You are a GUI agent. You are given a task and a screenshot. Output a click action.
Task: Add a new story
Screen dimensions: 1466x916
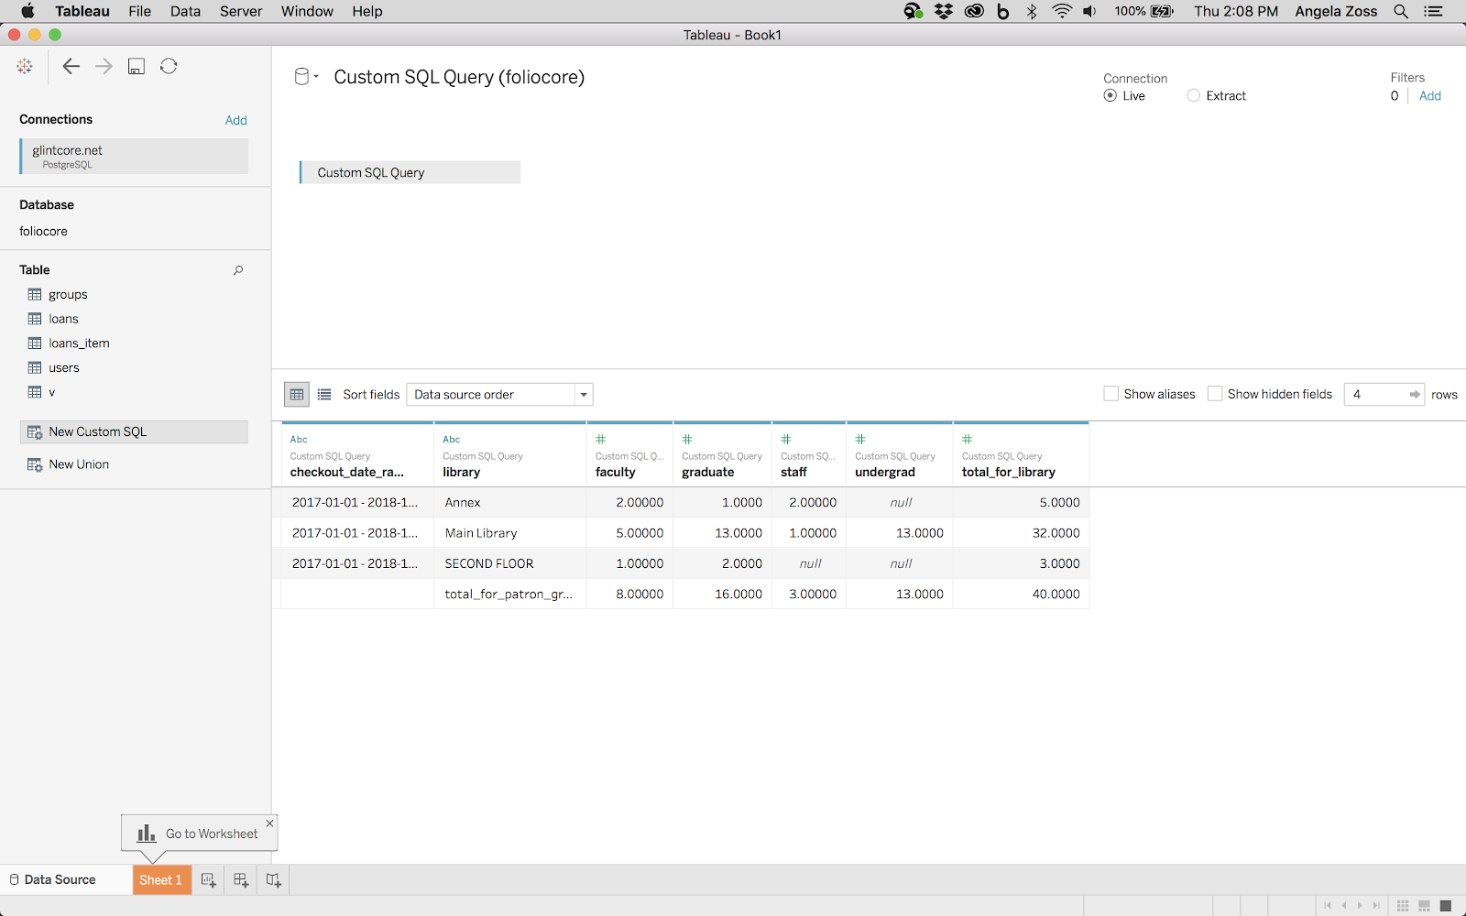(x=273, y=880)
